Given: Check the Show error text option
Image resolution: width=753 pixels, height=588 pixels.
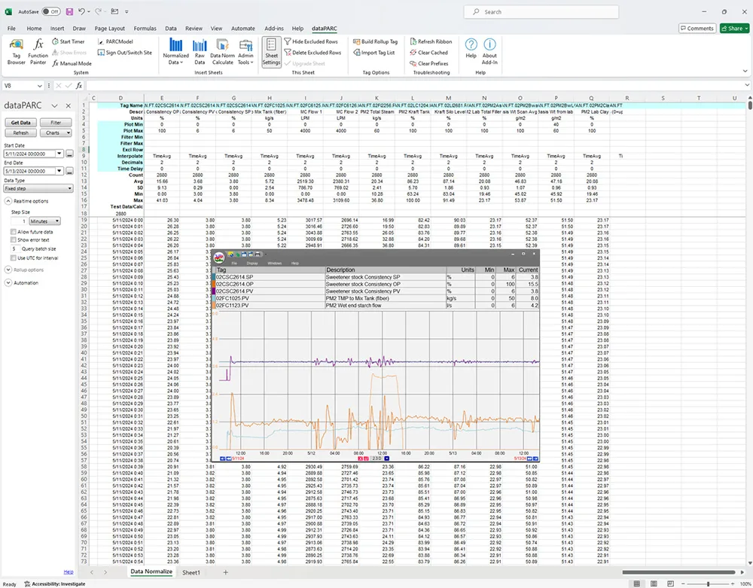Looking at the screenshot, I should 14,239.
